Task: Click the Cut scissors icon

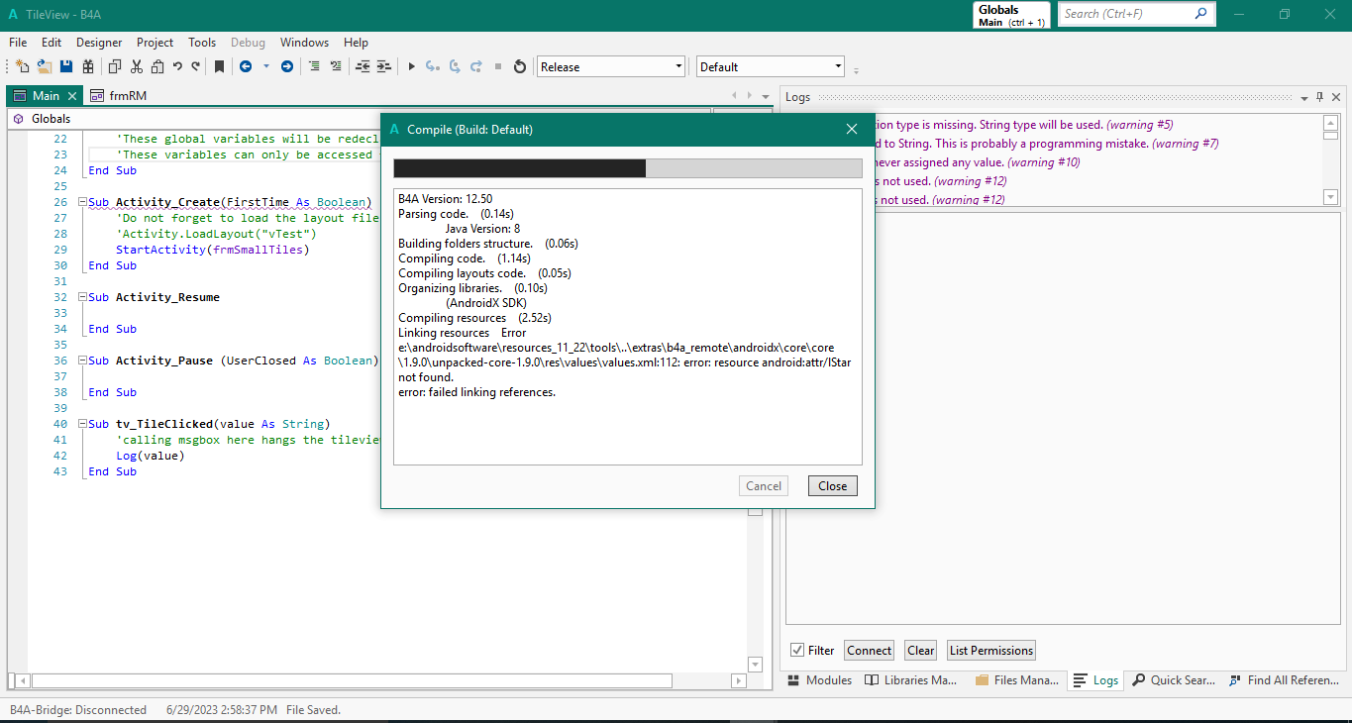Action: coord(137,66)
